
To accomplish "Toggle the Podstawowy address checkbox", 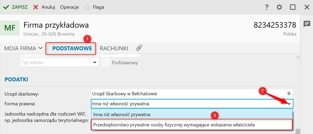I will pos(106,63).
